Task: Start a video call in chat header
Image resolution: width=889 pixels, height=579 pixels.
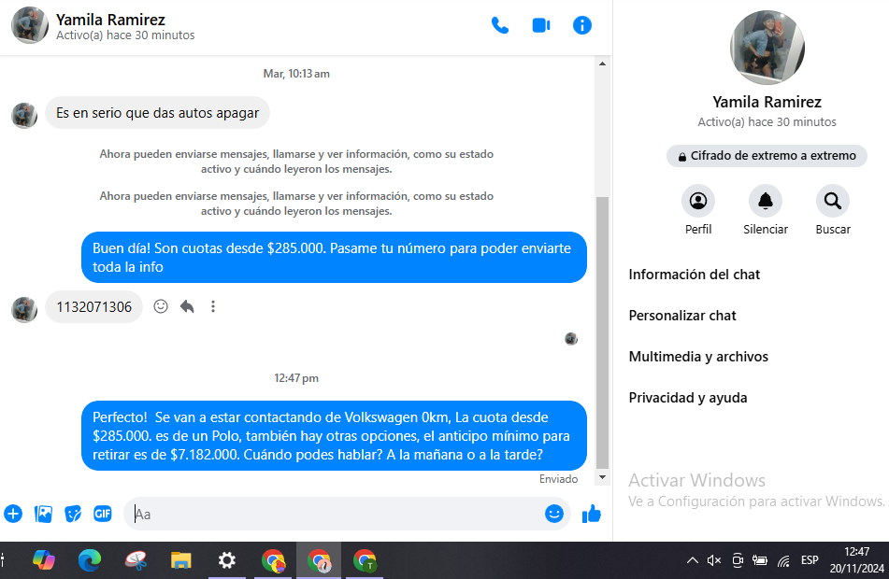Action: coord(541,25)
